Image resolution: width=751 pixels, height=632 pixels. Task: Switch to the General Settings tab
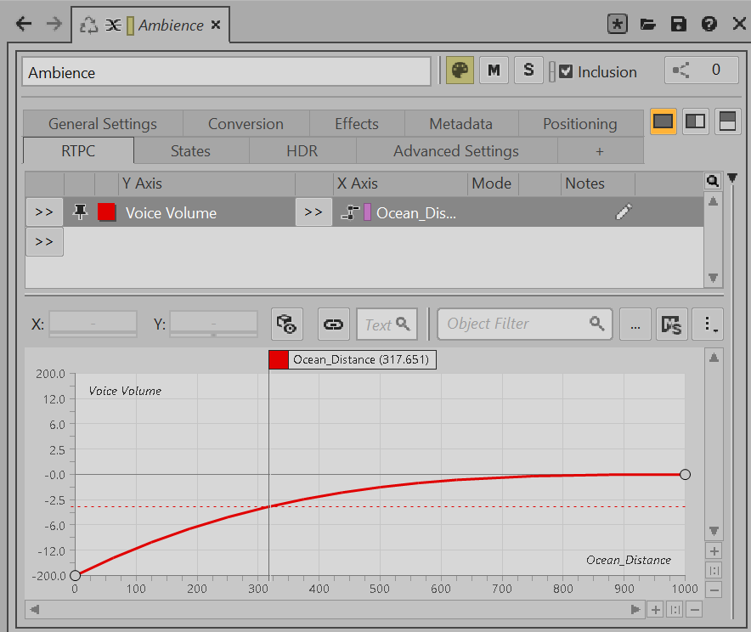click(103, 124)
